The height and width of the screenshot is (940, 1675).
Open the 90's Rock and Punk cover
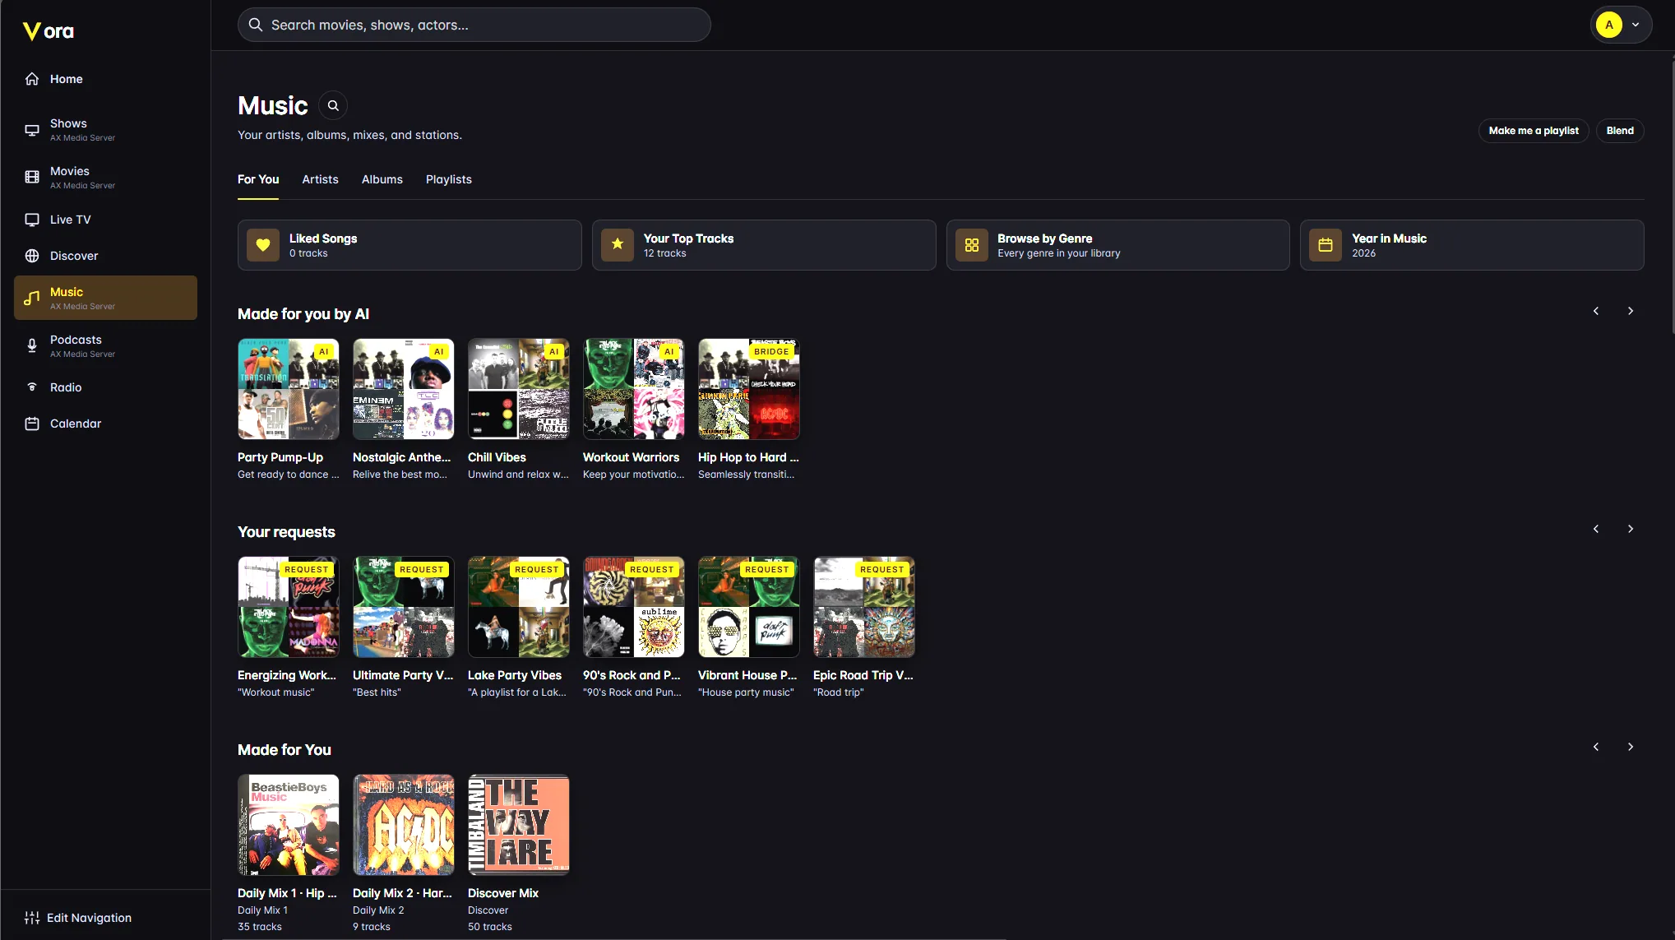click(x=634, y=607)
